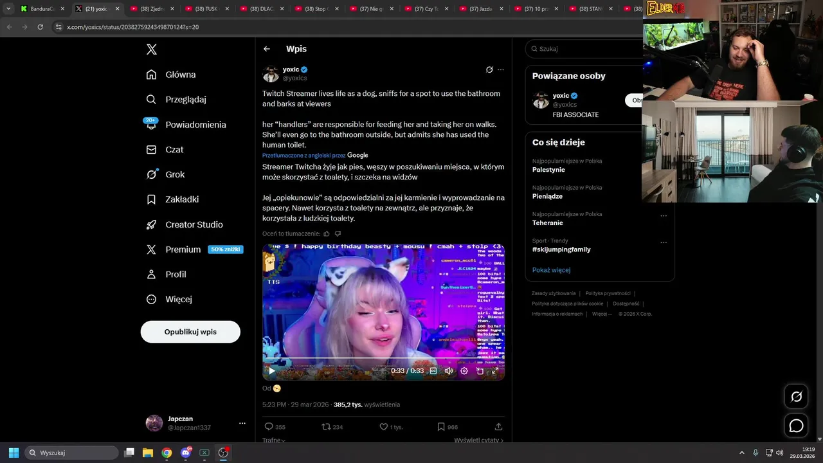Open Grok from the sidebar
The width and height of the screenshot is (823, 463).
165,174
